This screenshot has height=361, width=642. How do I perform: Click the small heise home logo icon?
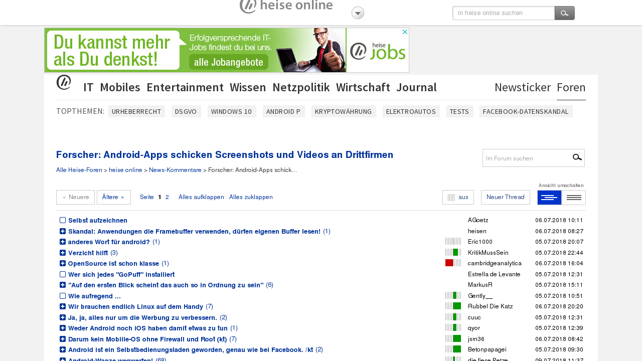(64, 82)
